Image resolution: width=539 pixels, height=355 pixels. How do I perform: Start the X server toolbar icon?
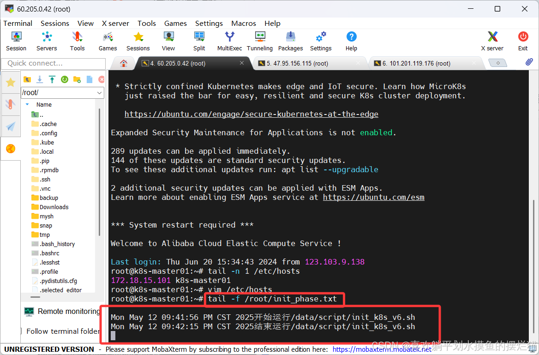pos(492,41)
